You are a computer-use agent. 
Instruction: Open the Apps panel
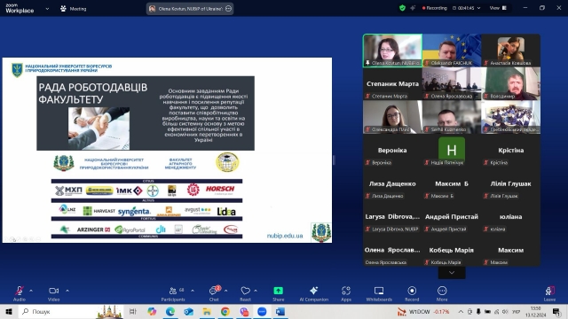(346, 293)
